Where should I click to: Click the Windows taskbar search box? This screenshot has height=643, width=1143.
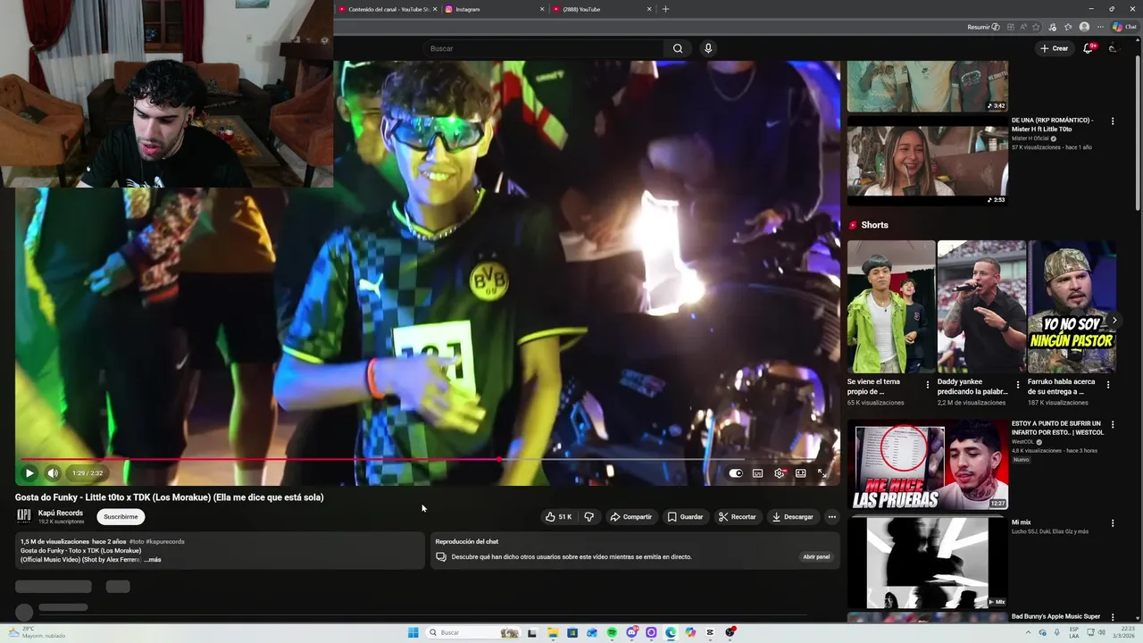tap(473, 632)
